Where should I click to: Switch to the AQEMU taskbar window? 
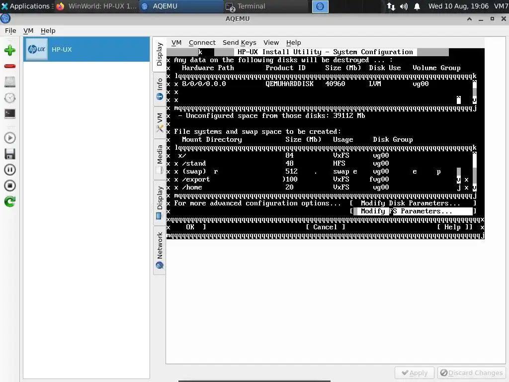click(180, 6)
